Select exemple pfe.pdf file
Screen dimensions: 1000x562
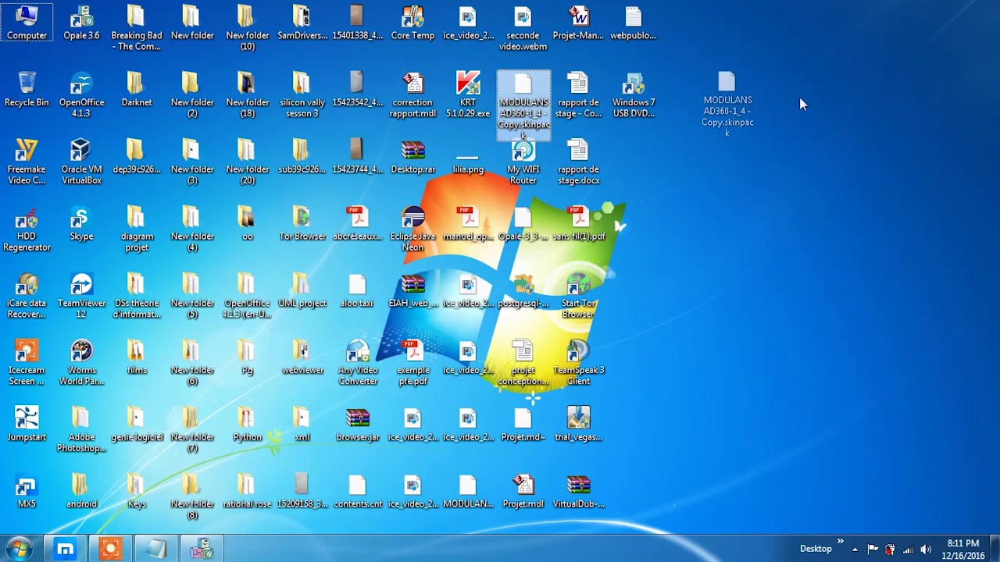pos(412,364)
